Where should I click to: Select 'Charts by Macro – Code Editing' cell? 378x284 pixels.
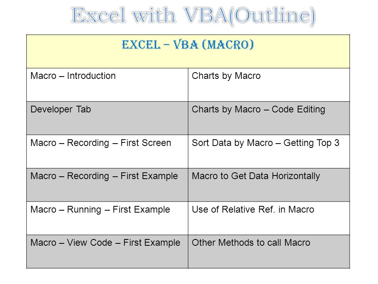(x=269, y=118)
